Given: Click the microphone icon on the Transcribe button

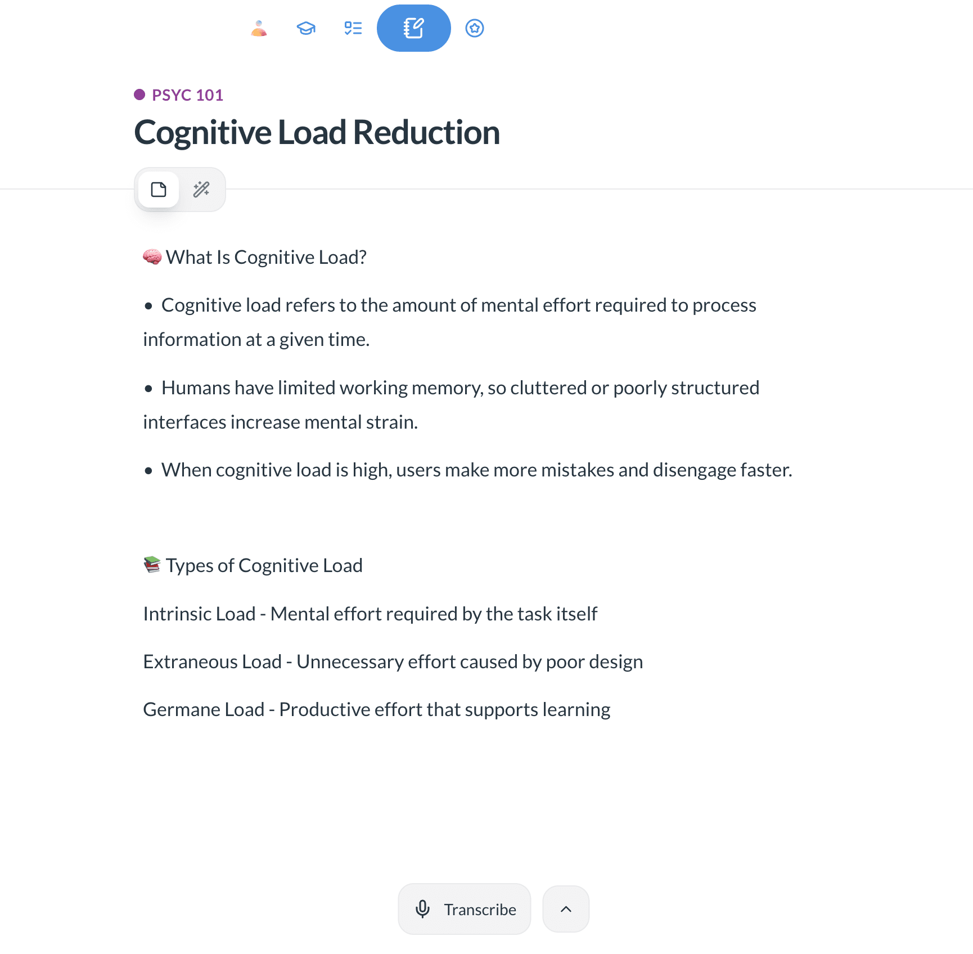Looking at the screenshot, I should pos(423,910).
